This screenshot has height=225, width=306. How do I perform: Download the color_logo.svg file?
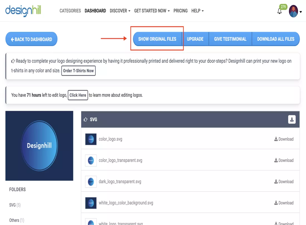click(284, 139)
